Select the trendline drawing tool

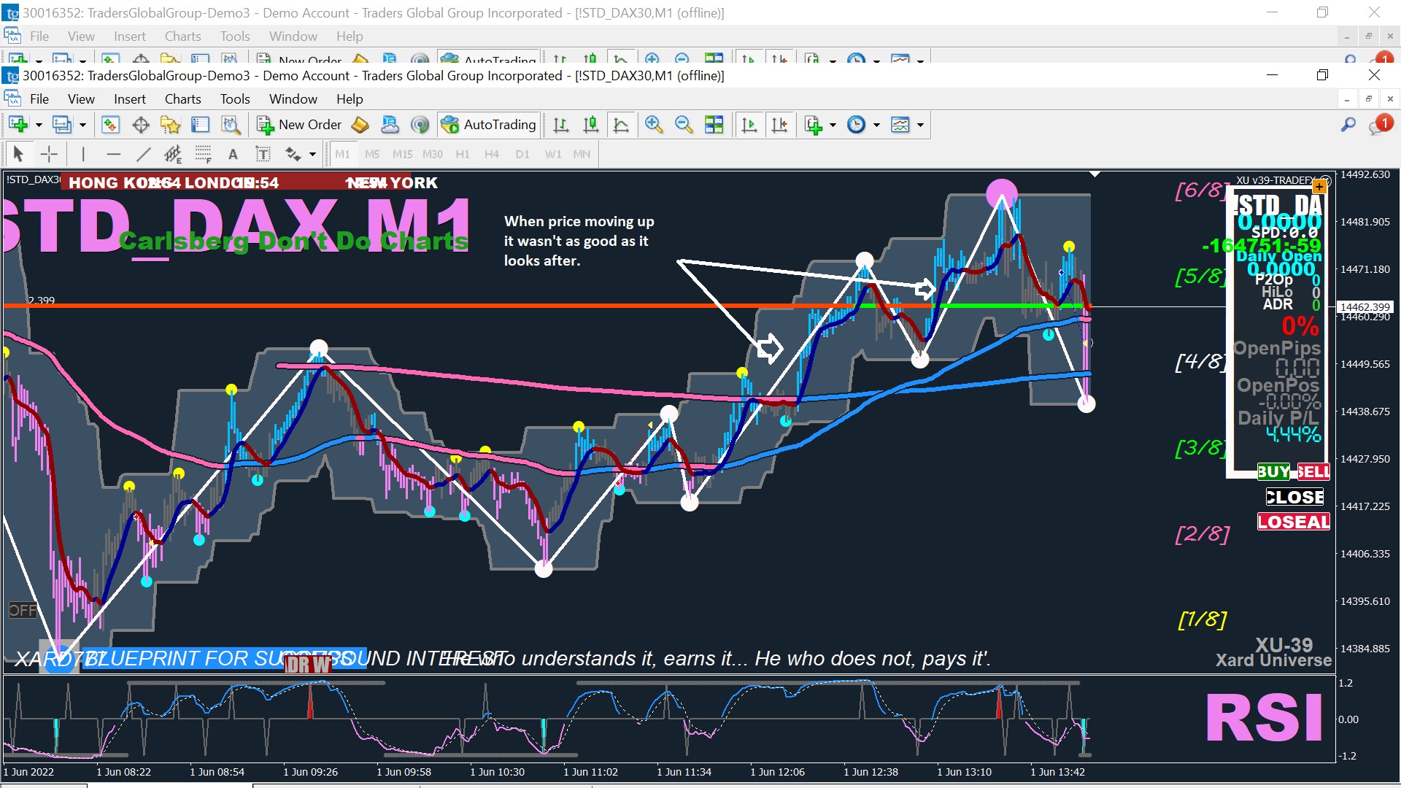(x=143, y=154)
